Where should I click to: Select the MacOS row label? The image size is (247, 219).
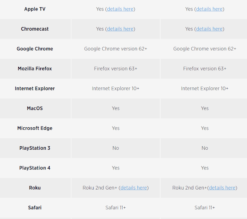tap(35, 108)
